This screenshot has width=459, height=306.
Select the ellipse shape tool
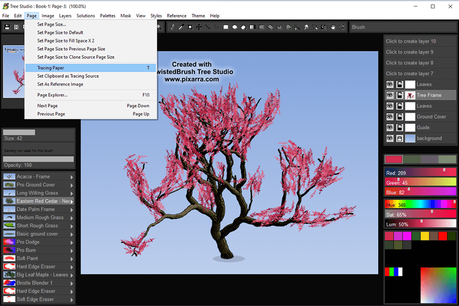[235, 27]
